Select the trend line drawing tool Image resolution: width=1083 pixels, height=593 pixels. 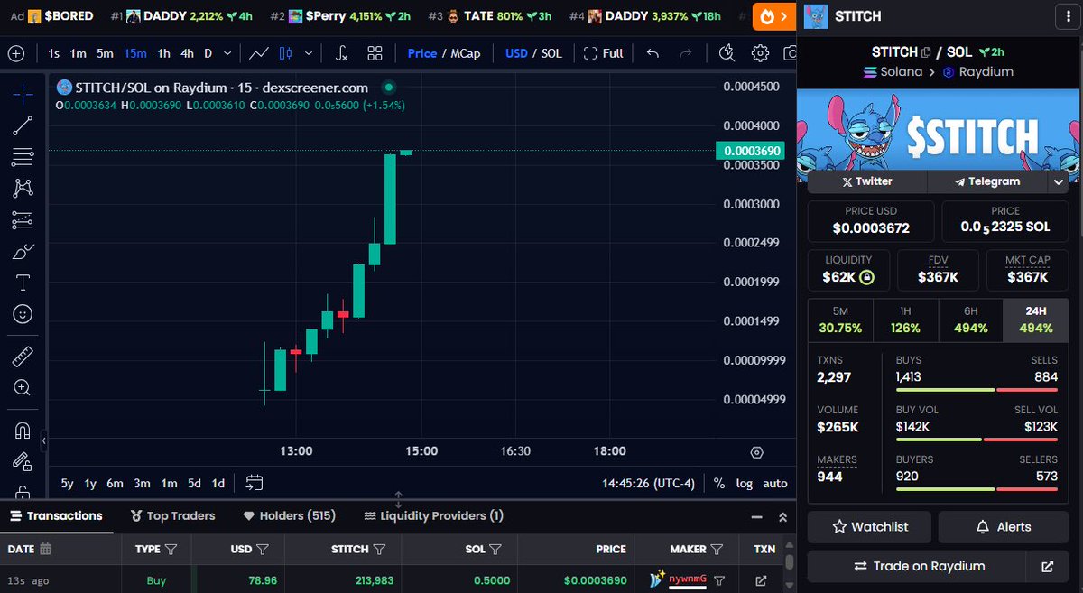(23, 125)
